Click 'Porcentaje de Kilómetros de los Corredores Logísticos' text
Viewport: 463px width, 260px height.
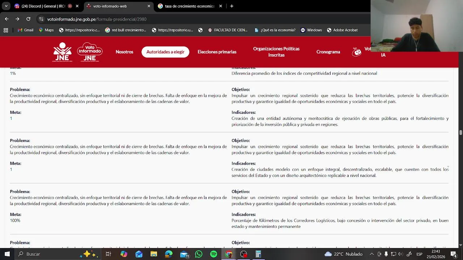tap(284, 220)
